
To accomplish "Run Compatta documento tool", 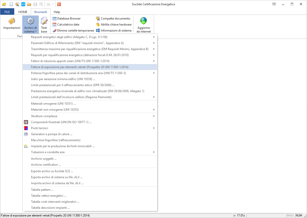I will pos(113,19).
